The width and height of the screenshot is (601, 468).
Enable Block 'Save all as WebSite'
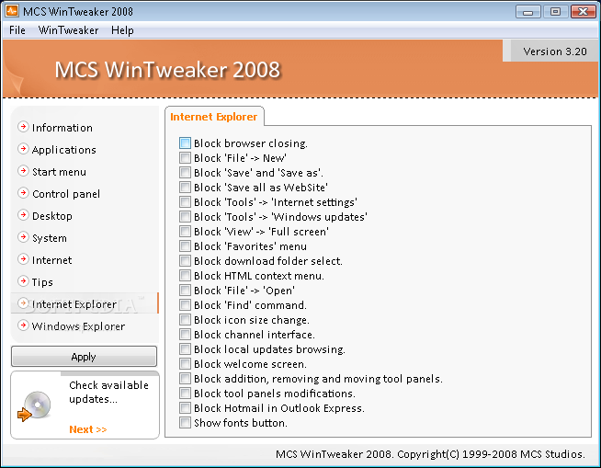pyautogui.click(x=185, y=188)
